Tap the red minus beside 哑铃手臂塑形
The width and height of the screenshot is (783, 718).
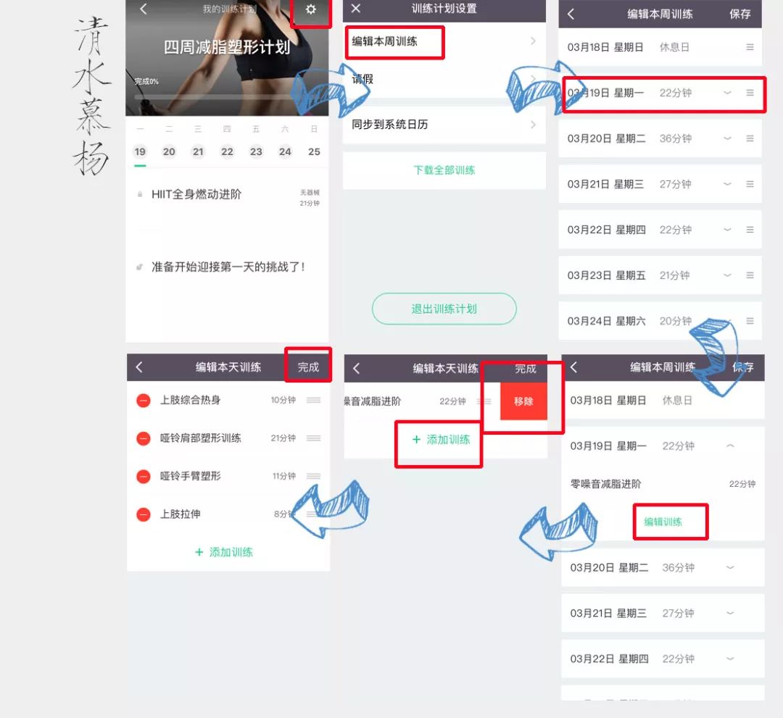coord(143,476)
